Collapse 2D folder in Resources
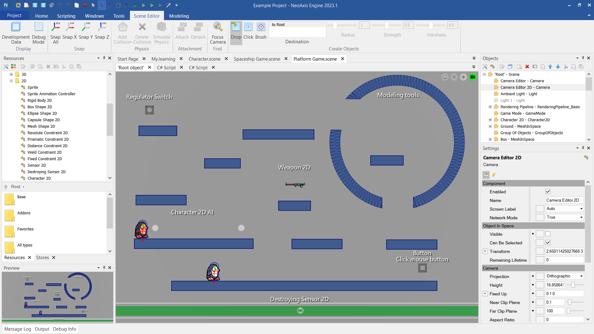 pos(11,81)
